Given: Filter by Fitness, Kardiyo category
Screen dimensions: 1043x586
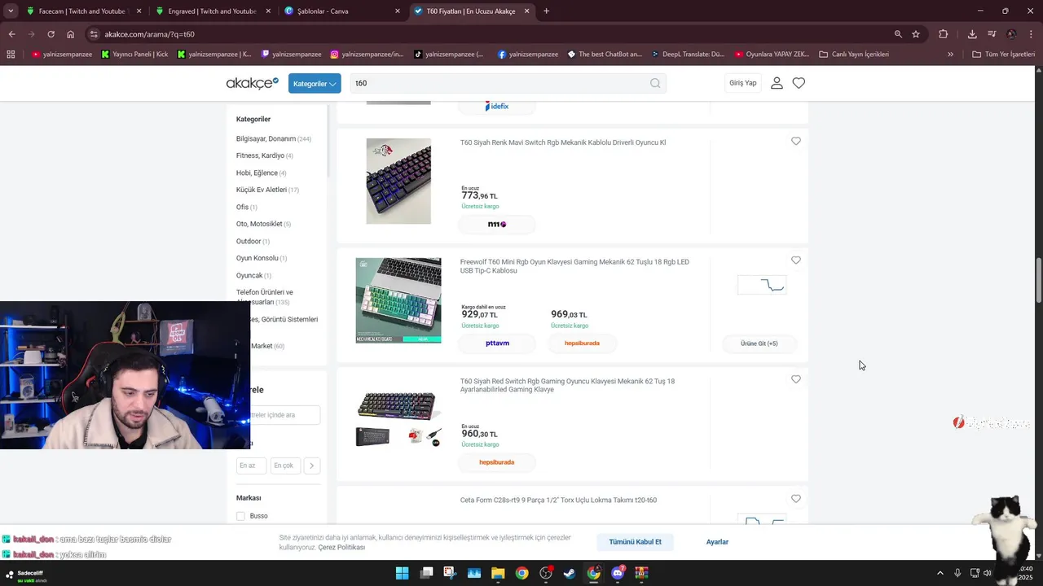Looking at the screenshot, I should tap(265, 156).
